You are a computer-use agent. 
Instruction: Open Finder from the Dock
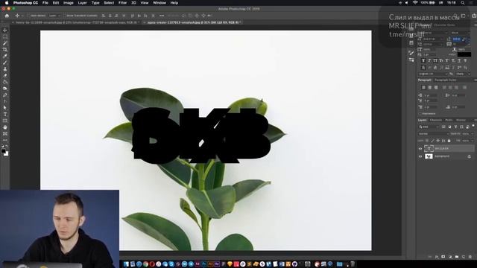click(126, 264)
